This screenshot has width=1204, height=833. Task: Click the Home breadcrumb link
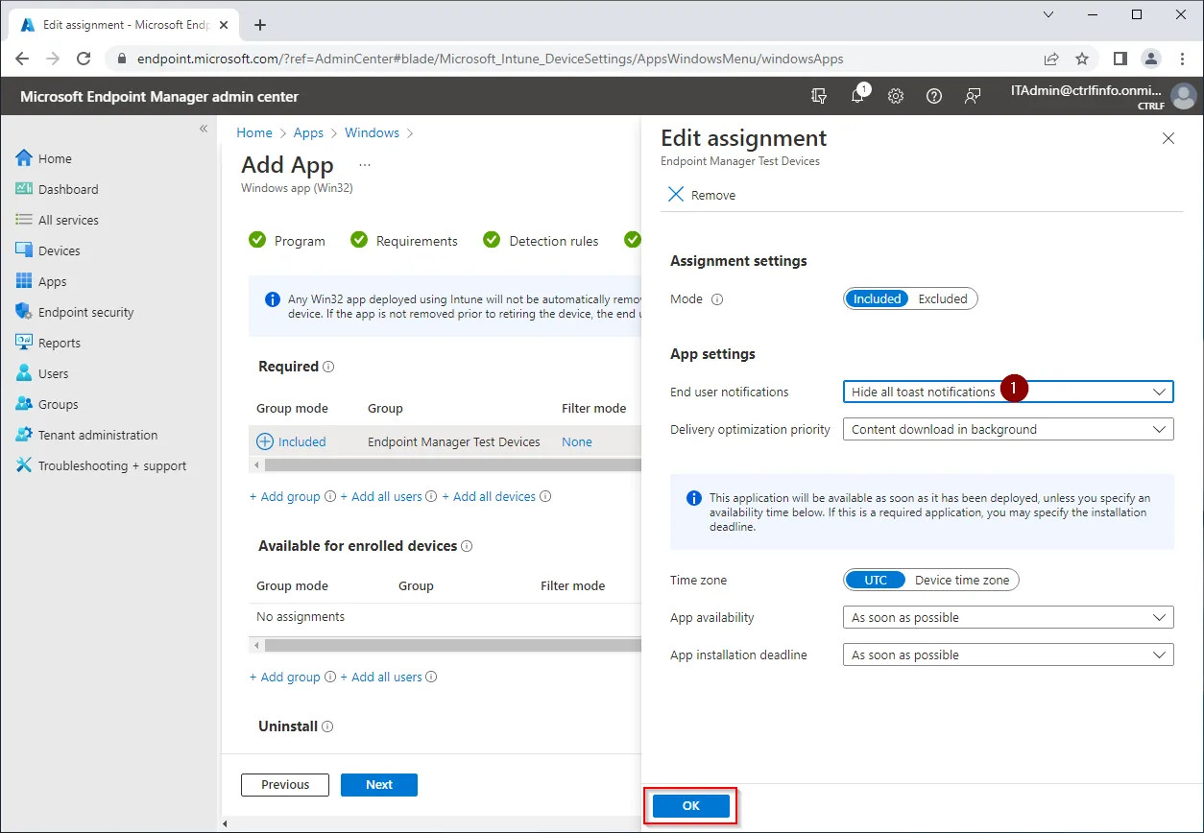click(254, 132)
